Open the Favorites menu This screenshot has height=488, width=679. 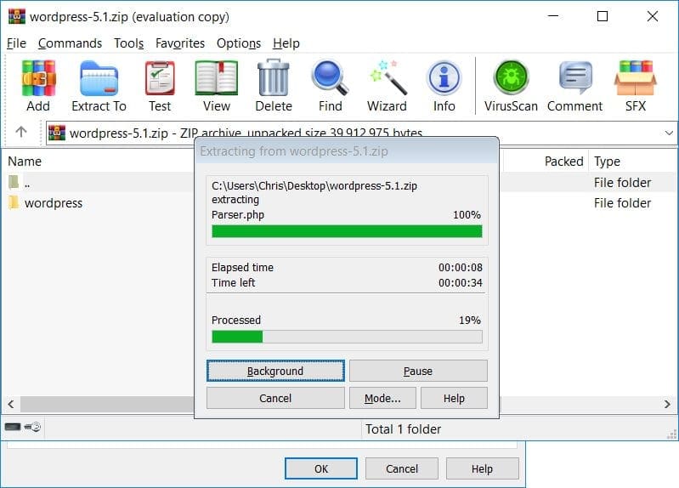click(179, 43)
